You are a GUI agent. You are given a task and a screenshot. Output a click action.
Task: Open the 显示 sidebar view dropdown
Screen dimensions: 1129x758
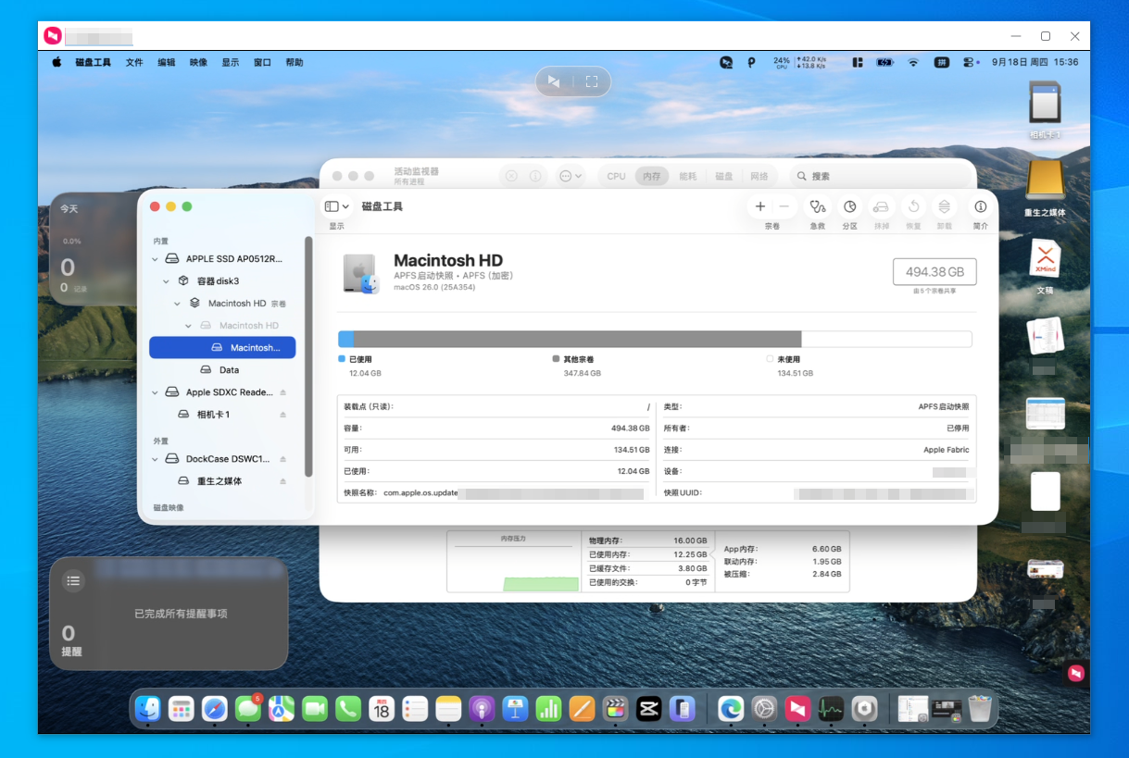coord(337,207)
